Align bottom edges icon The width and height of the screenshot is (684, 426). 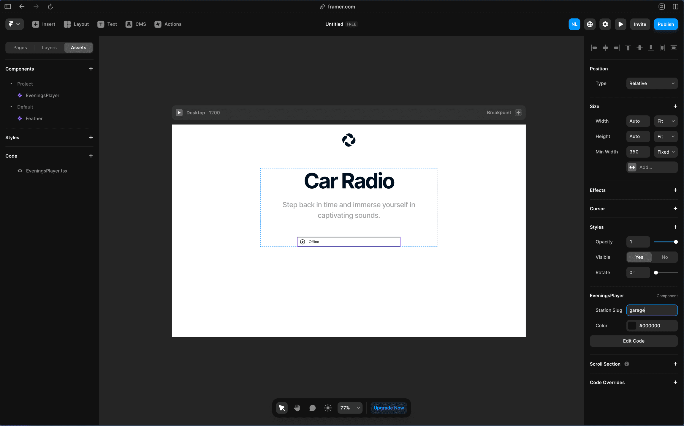click(651, 48)
